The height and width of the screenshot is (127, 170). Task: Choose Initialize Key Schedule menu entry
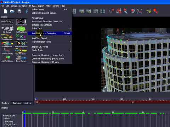click(x=50, y=25)
